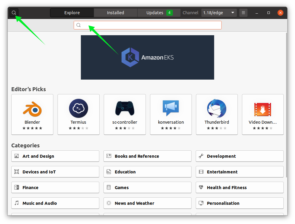Click the Termius app name
The image size is (295, 224).
point(79,122)
